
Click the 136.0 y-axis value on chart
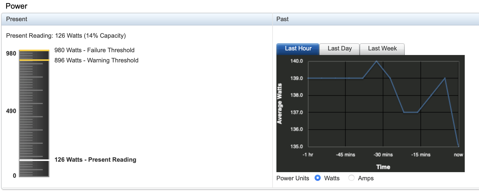coord(297,129)
